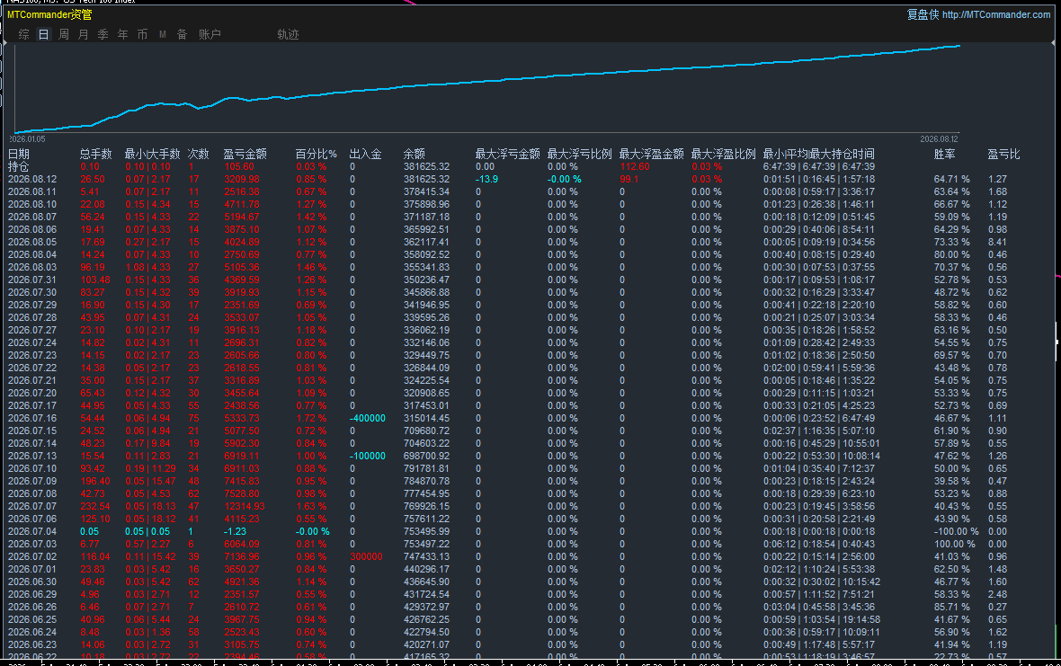Click the 0.05 | 18.13 lot range value
This screenshot has width=1061, height=666.
click(x=150, y=506)
